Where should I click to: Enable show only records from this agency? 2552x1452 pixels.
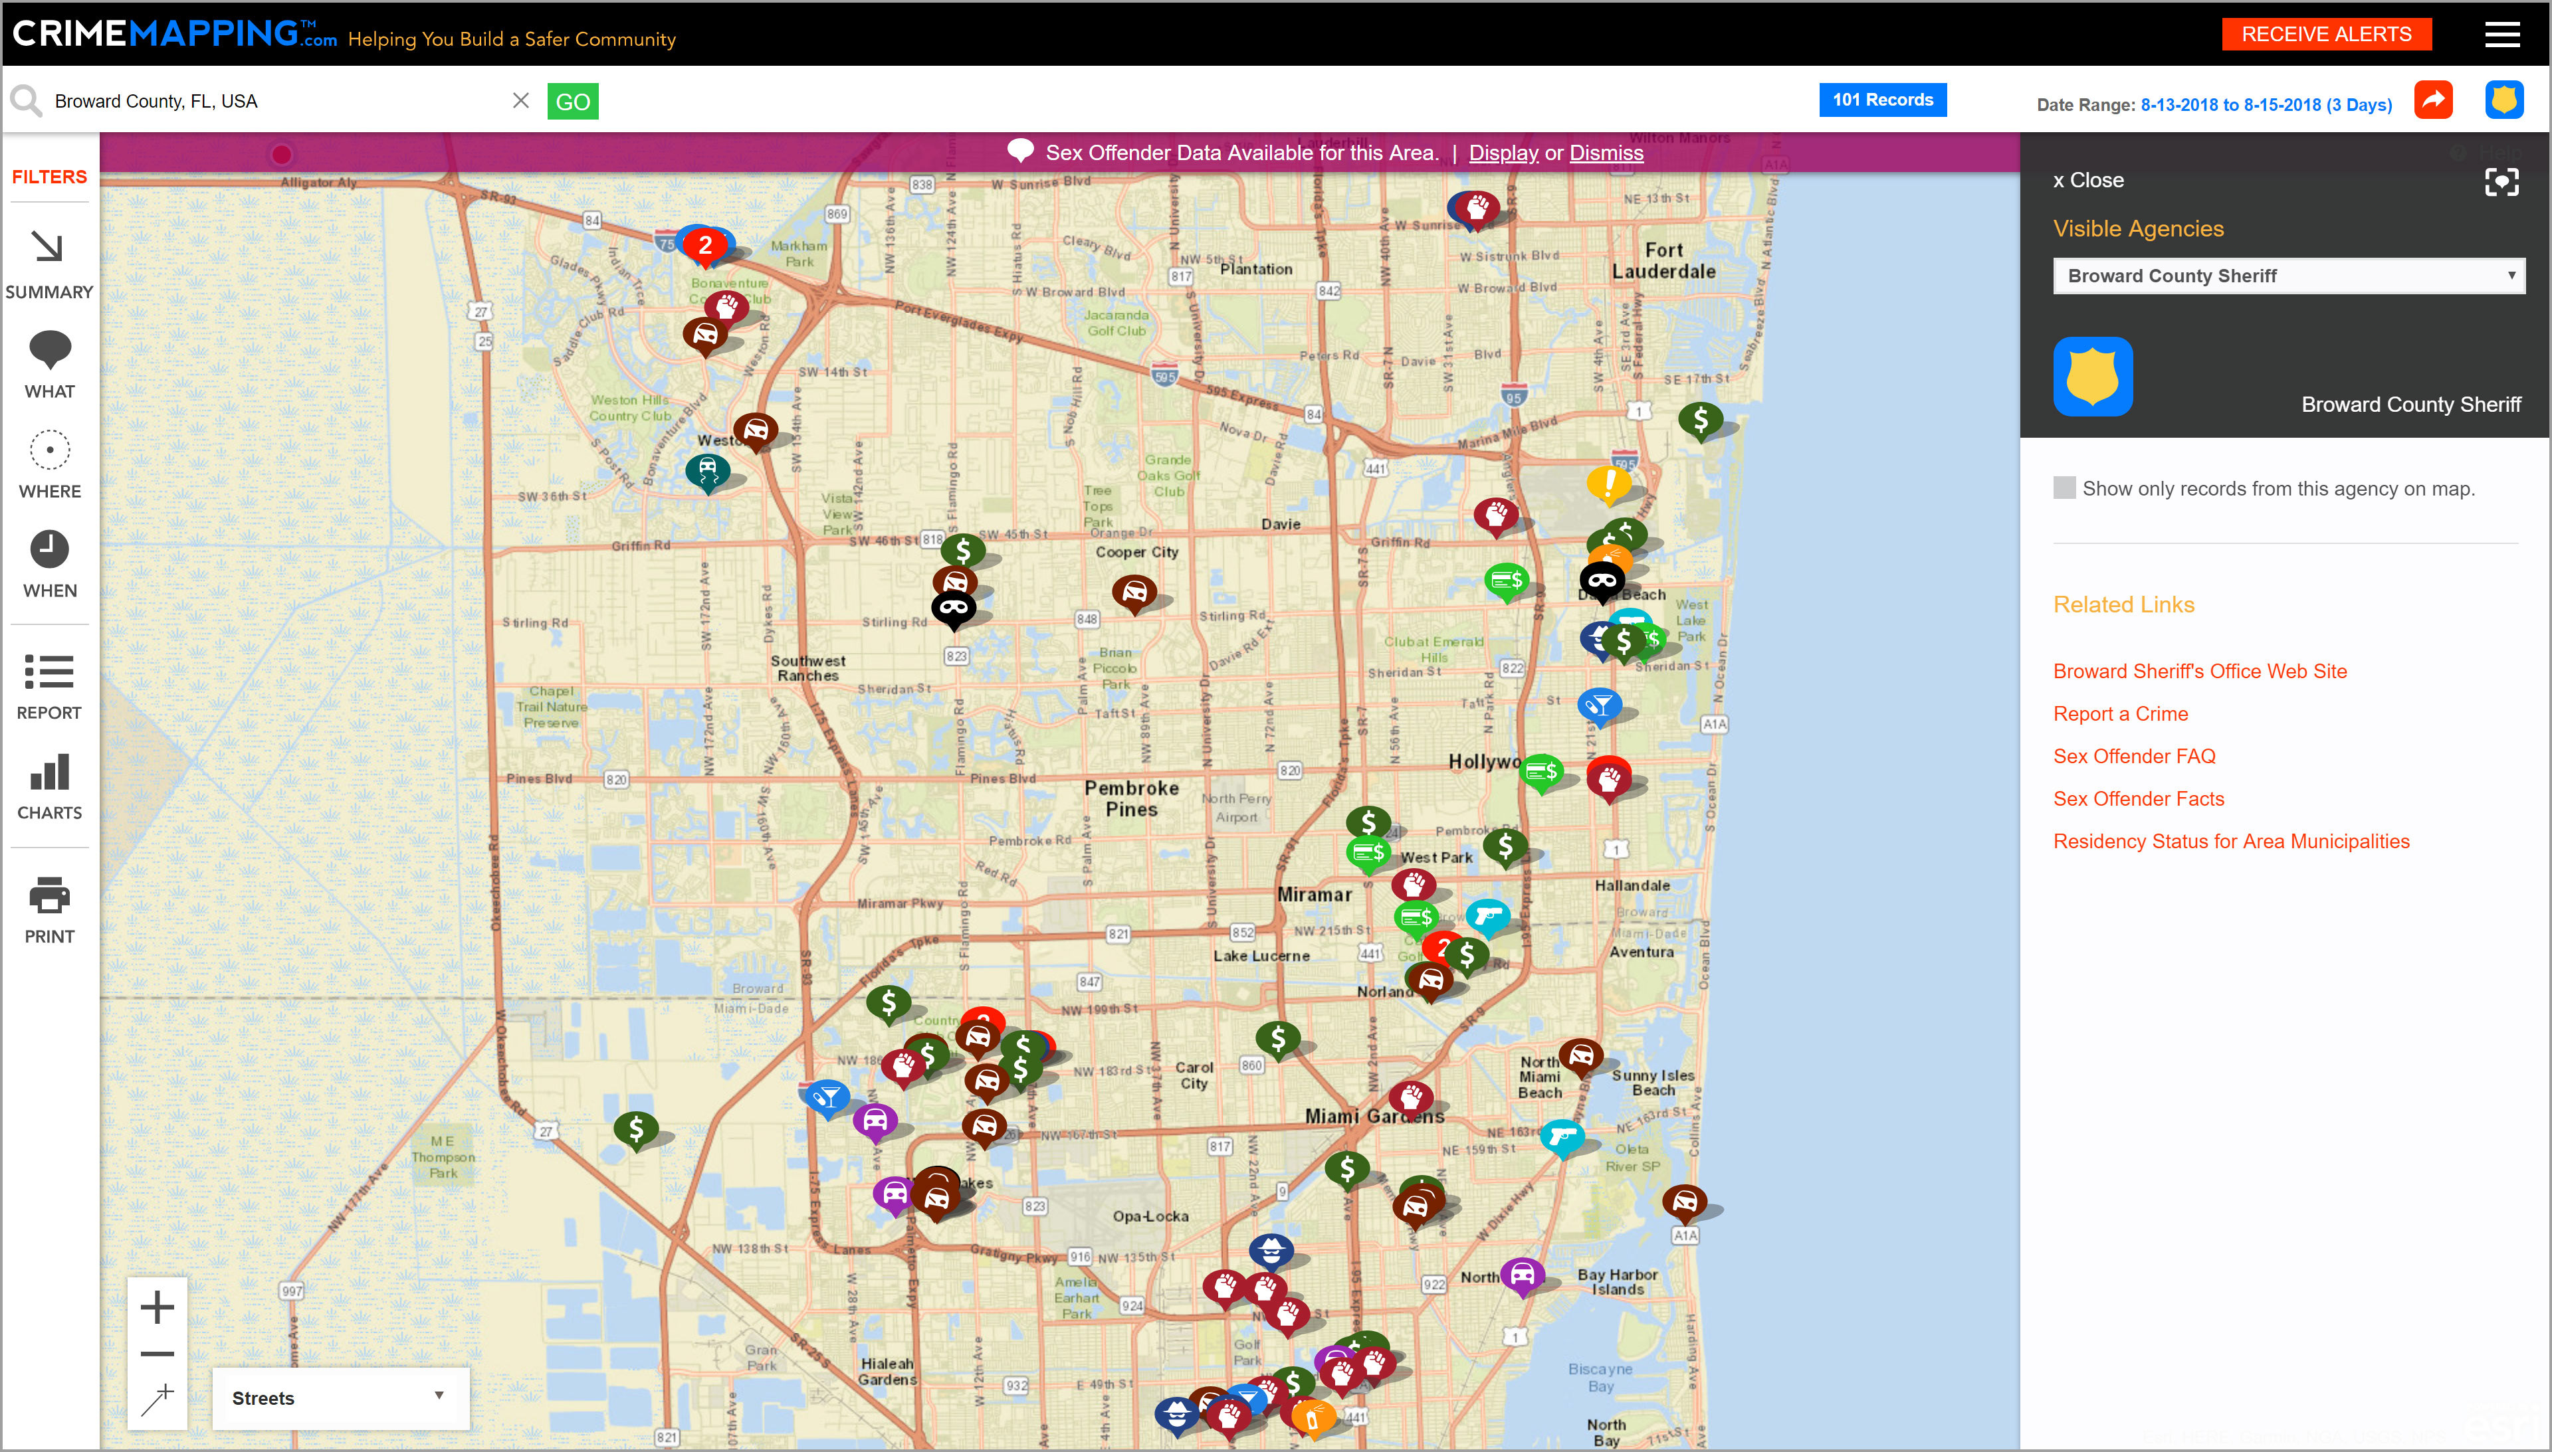click(x=2064, y=488)
